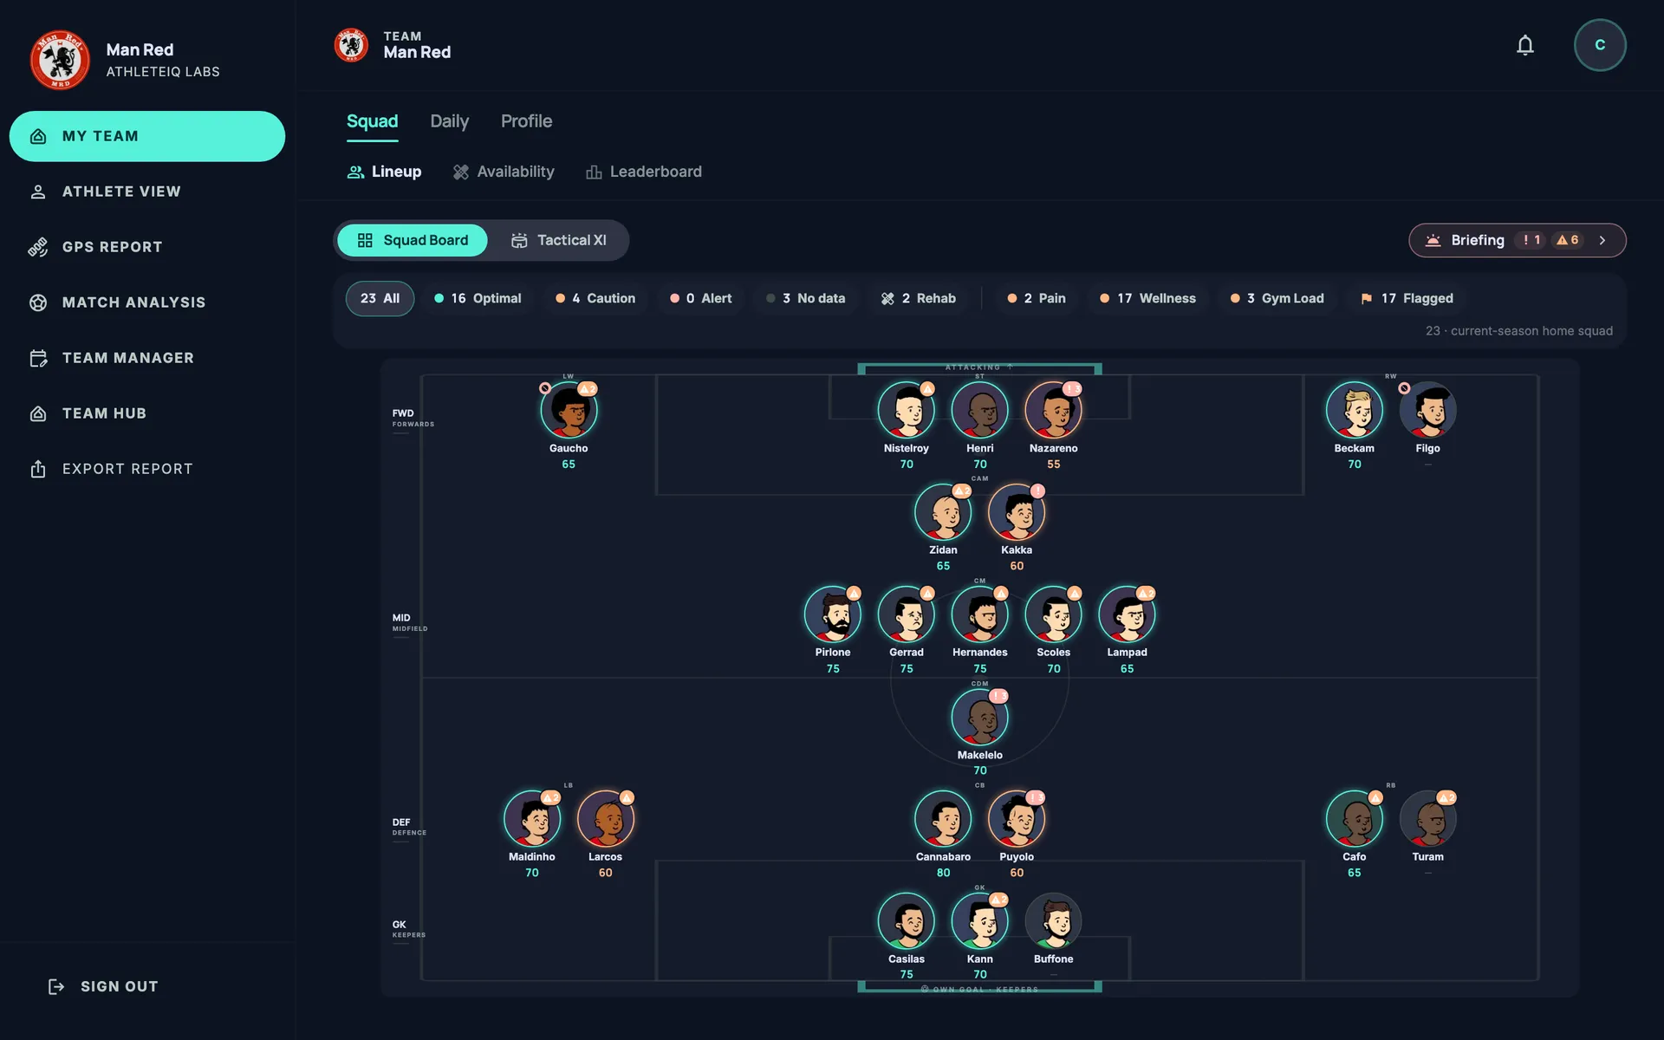Image resolution: width=1664 pixels, height=1040 pixels.
Task: Switch to the Daily tab
Action: coord(449,121)
